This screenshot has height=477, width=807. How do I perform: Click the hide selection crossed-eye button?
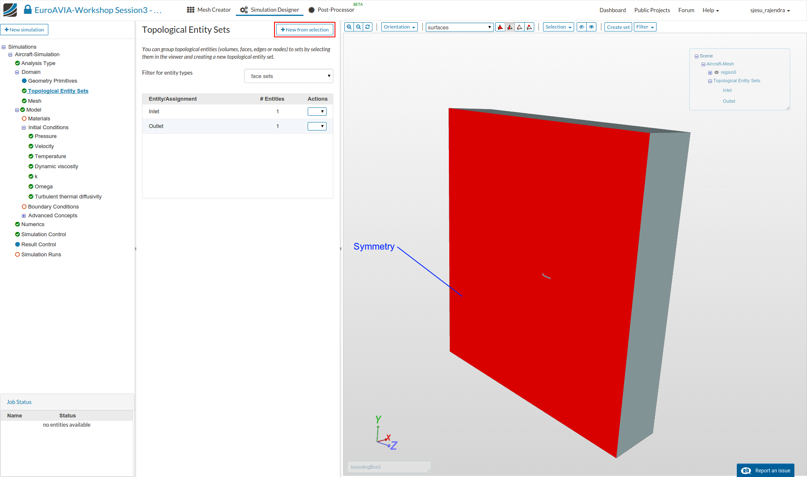click(x=582, y=27)
